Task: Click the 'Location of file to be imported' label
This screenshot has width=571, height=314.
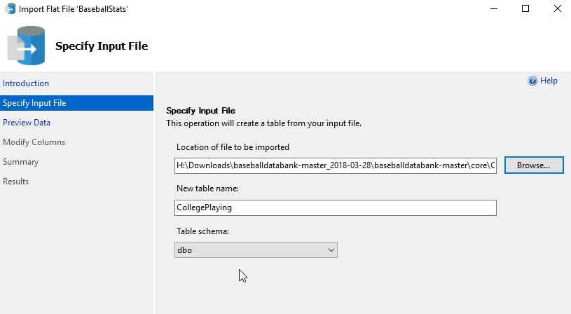Action: [x=233, y=147]
